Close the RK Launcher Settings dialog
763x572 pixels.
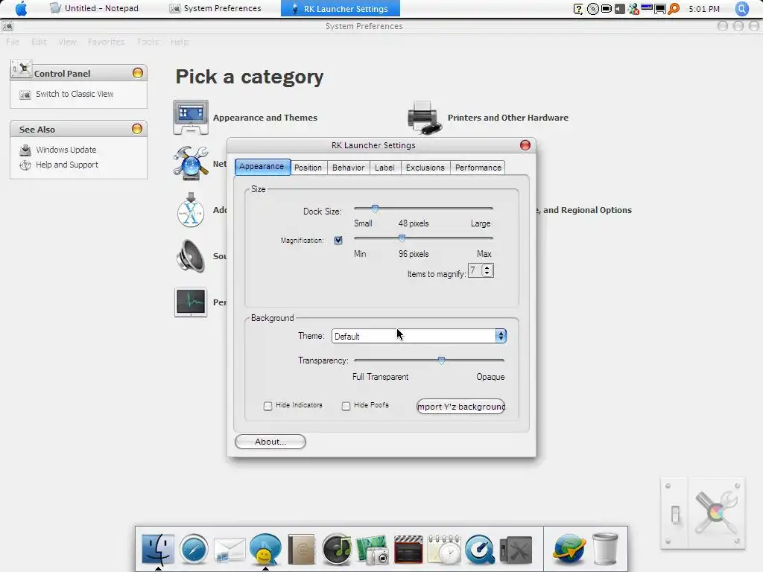525,145
